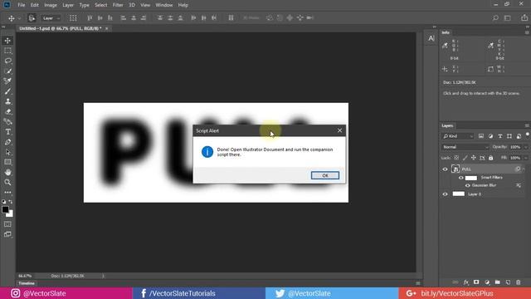Open the workspace switcher icon
The image size is (531, 299).
tap(507, 18)
